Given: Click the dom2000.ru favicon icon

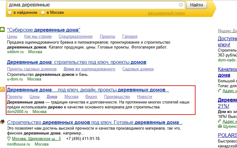Looking at the screenshot, I should pos(2,89).
